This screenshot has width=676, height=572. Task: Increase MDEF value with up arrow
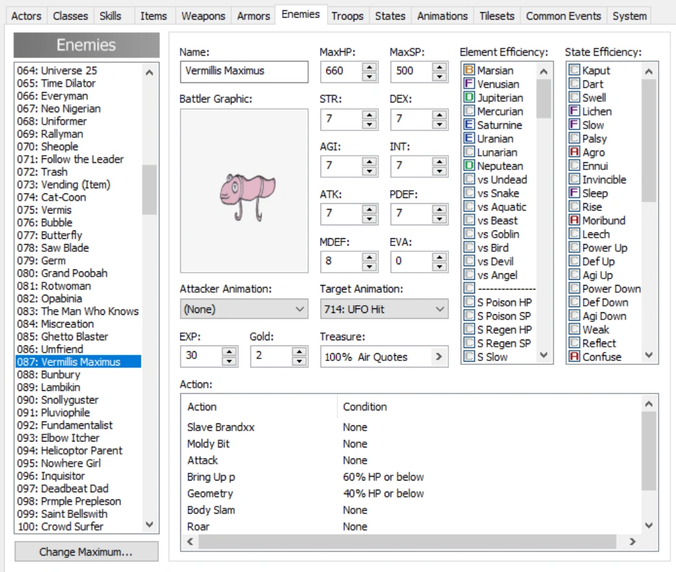369,258
